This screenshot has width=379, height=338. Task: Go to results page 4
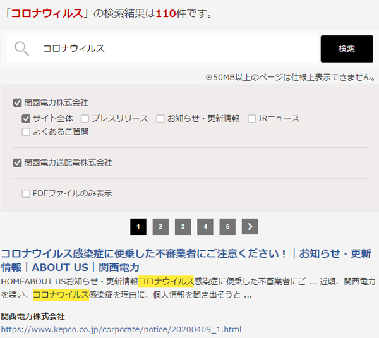pos(205,227)
